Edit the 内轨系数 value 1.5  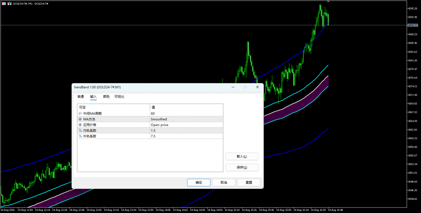tap(186, 131)
